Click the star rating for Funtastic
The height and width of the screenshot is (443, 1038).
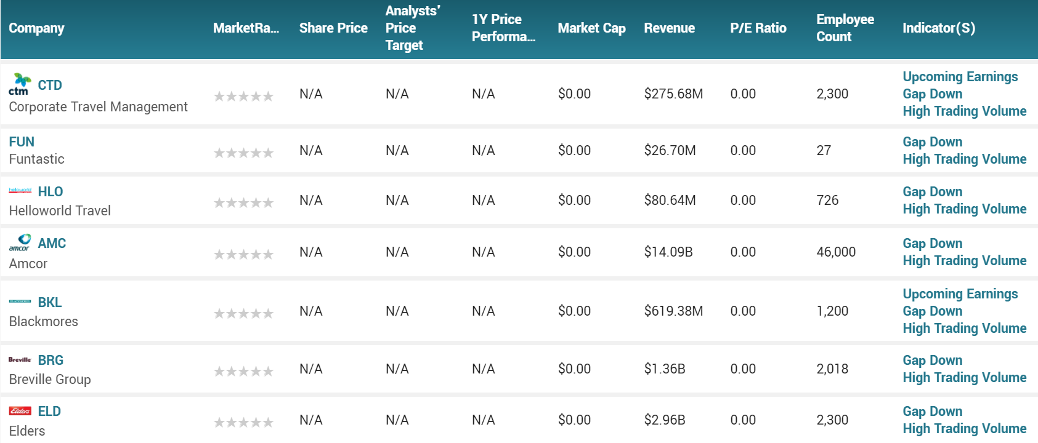pos(243,153)
